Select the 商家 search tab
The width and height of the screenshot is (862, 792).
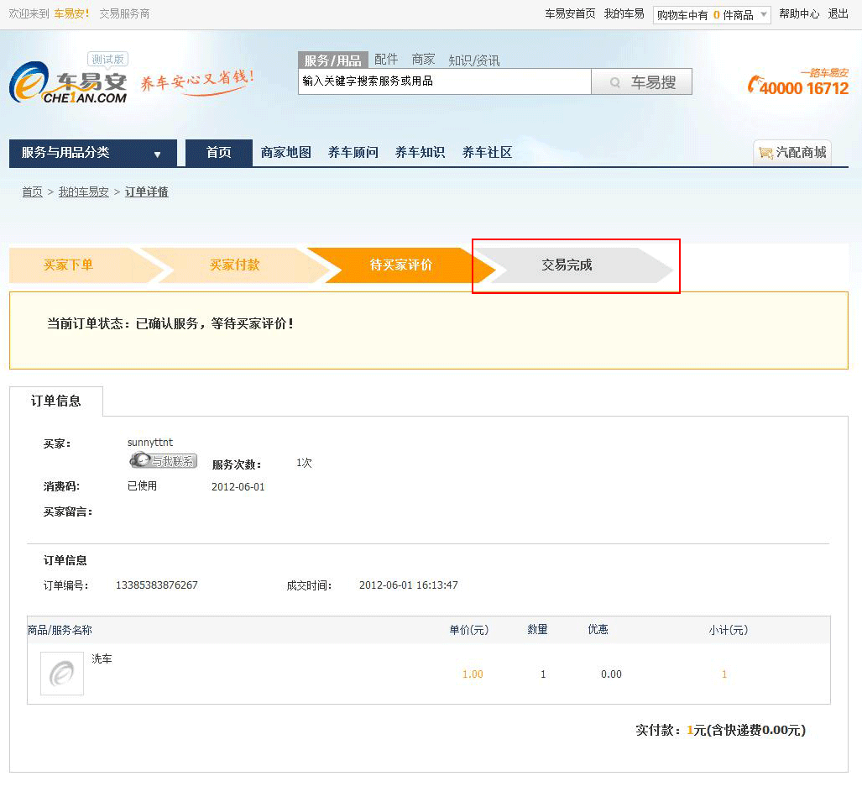[423, 60]
